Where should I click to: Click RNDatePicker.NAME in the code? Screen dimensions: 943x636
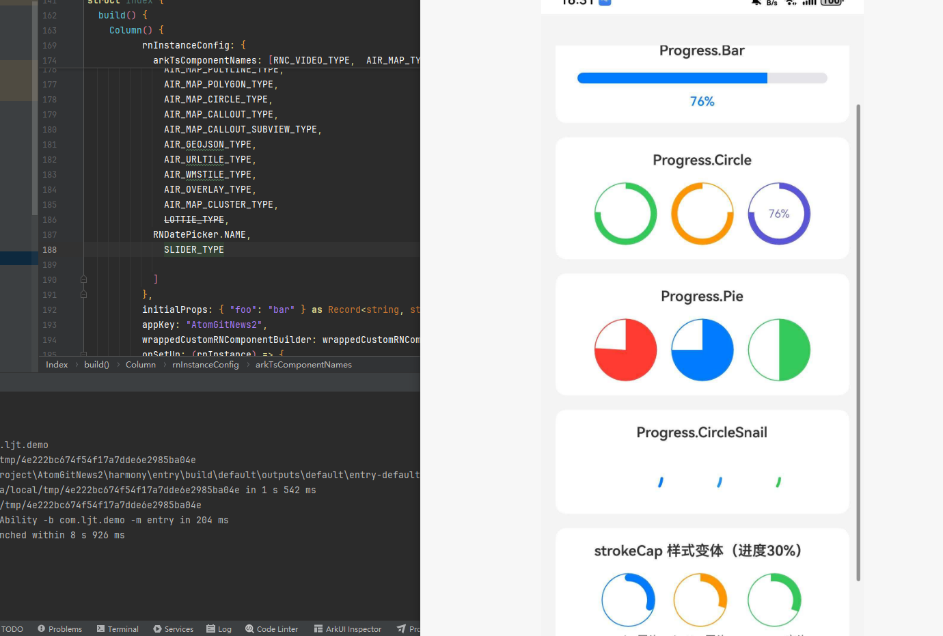point(200,234)
